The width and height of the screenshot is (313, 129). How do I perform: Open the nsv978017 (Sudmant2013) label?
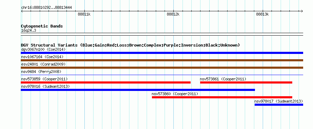coord(279,101)
